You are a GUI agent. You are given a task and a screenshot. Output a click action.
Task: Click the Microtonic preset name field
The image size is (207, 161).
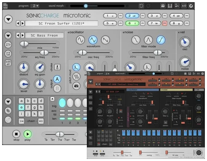click(62, 23)
